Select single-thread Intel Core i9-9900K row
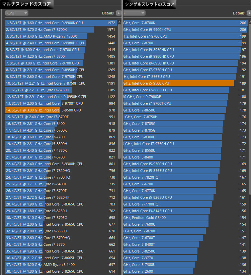Image resolution: width=251 pixels, height=275 pixels. [185, 30]
